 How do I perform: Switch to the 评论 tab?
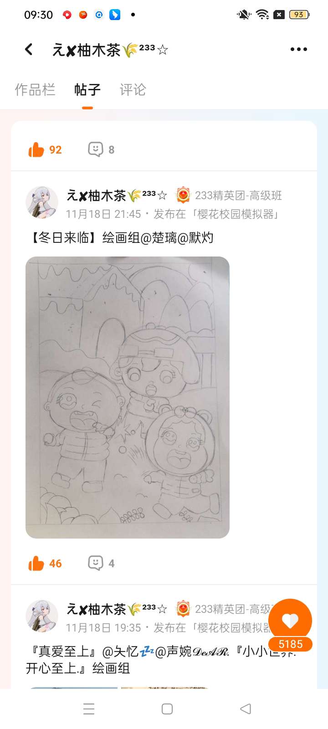tap(133, 90)
